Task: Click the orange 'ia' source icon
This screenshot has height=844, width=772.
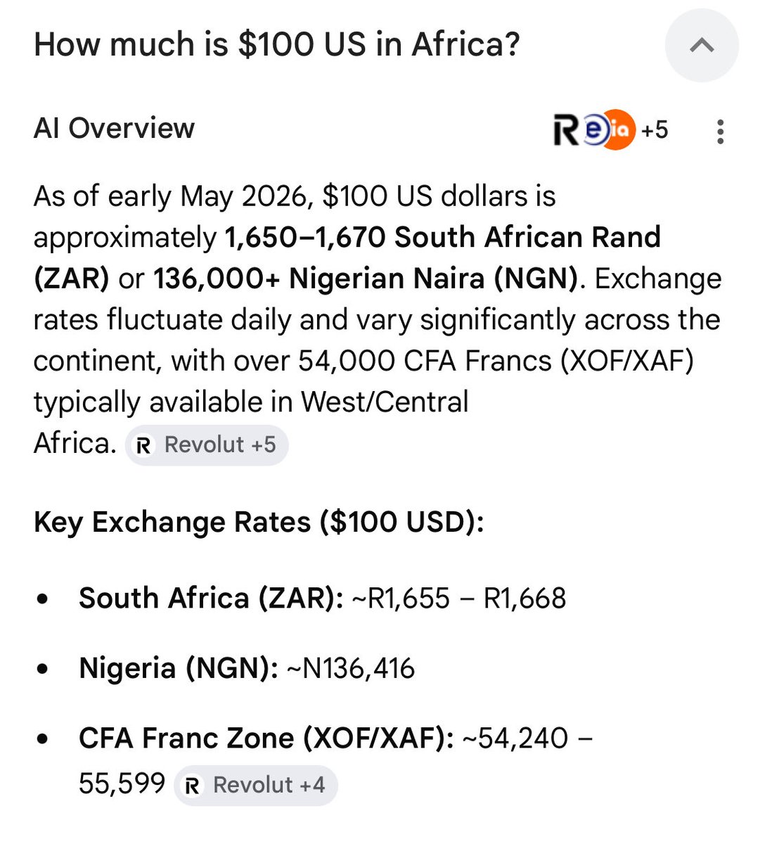Action: pyautogui.click(x=620, y=130)
